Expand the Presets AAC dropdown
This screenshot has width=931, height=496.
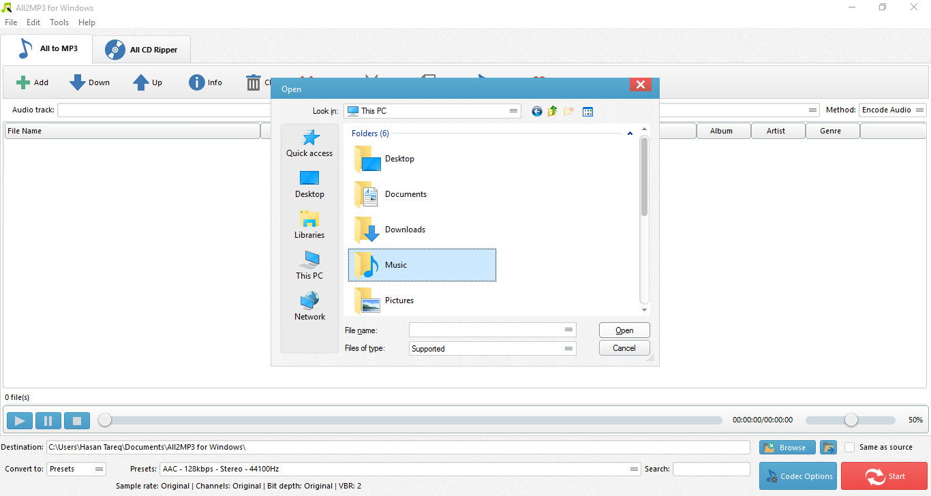tap(635, 469)
